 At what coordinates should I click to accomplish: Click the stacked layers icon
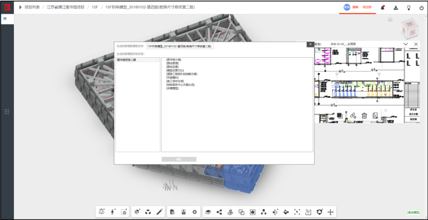point(208,212)
